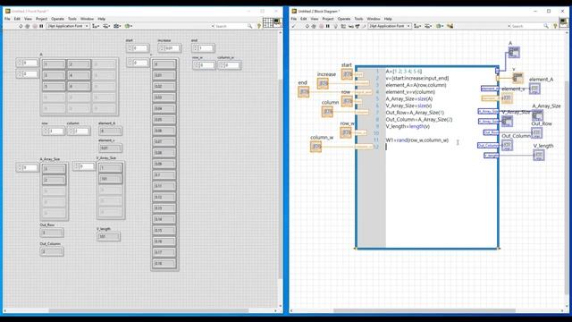
Task: Click the Step Over button
Action: (357, 26)
